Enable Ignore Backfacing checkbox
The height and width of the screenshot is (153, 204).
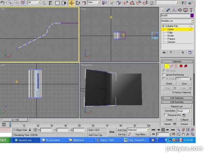[x=164, y=74]
